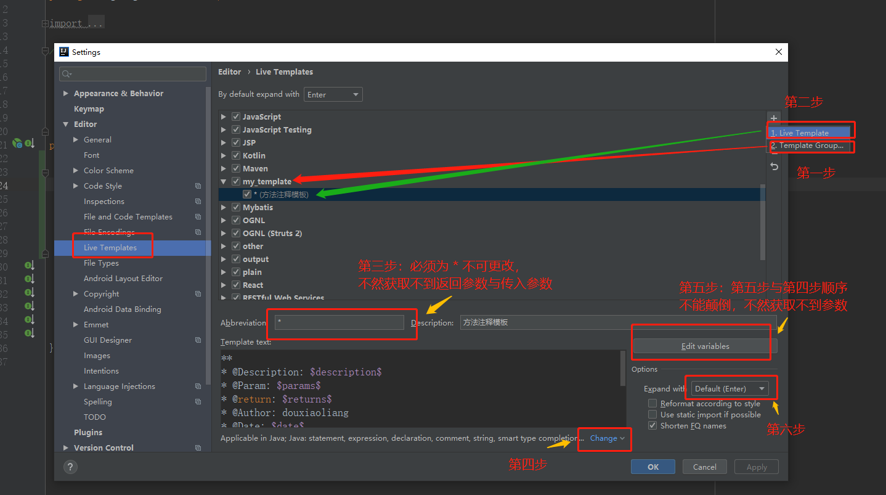Click the gutter run icon in editor behind

coord(17,144)
